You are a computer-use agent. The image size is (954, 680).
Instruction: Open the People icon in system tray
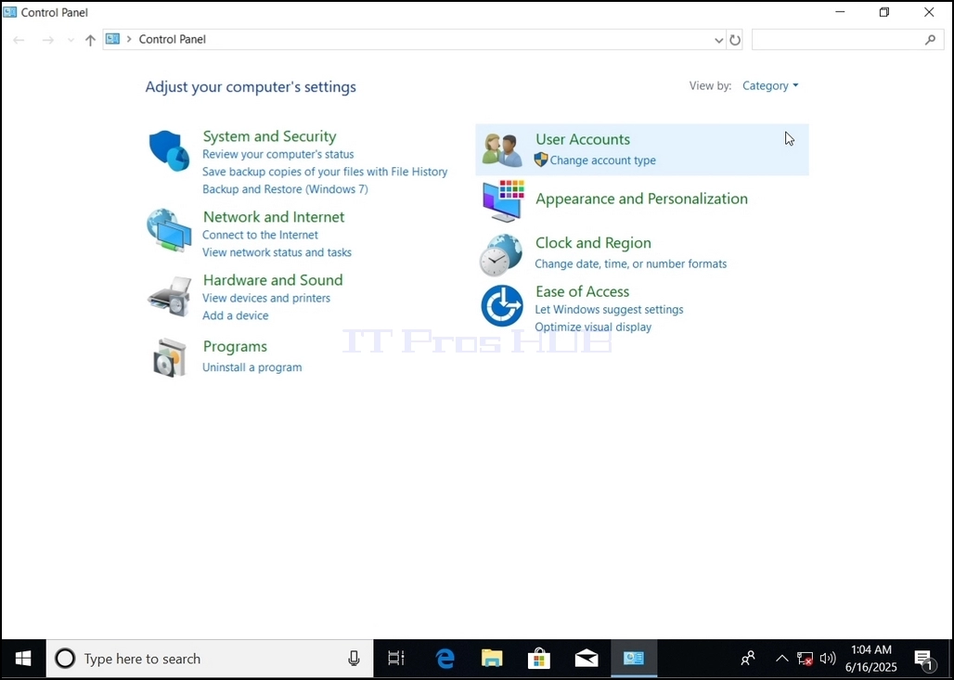click(x=748, y=658)
